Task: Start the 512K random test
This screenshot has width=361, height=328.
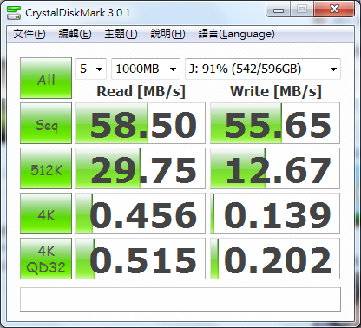Action: click(x=46, y=168)
